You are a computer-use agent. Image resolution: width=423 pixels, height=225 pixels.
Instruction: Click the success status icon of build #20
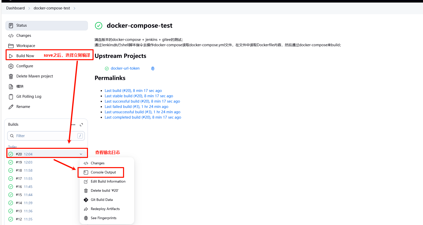[11, 154]
